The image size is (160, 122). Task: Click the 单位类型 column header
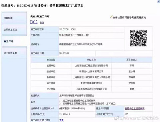pos(51,60)
